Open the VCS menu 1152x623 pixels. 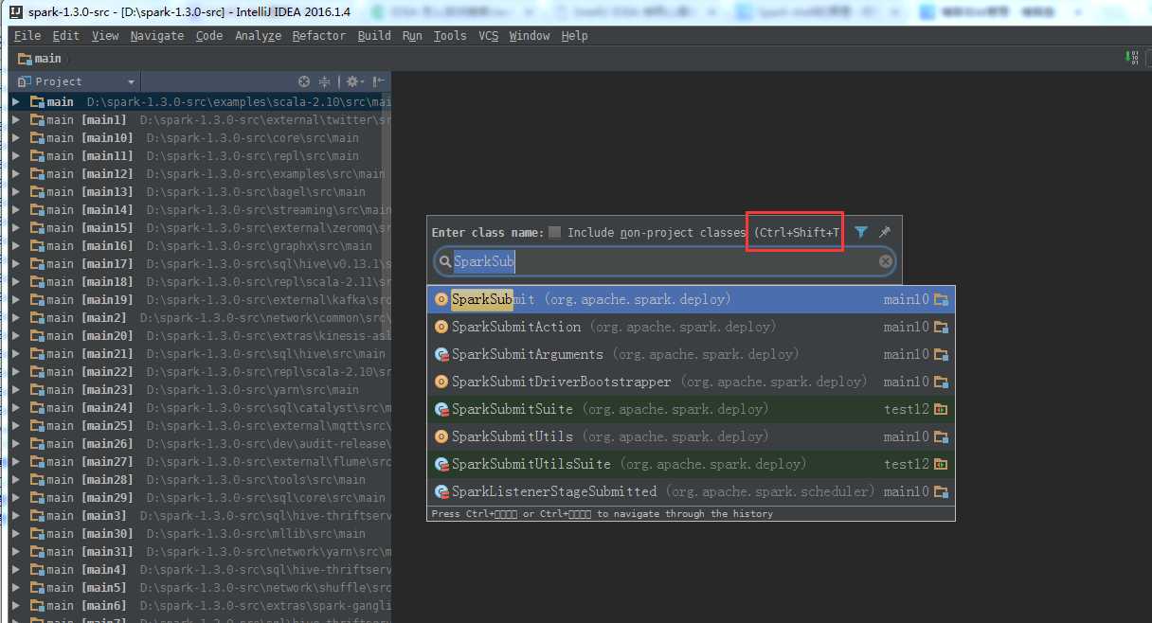point(488,35)
